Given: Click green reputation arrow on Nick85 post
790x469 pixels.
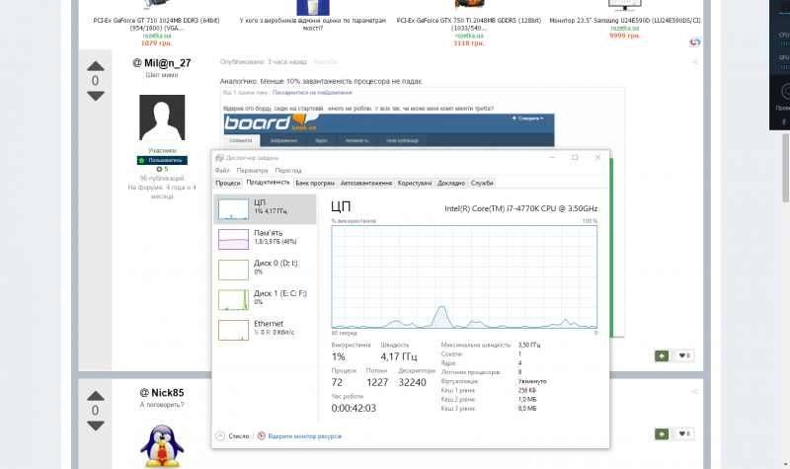Looking at the screenshot, I should click(661, 433).
